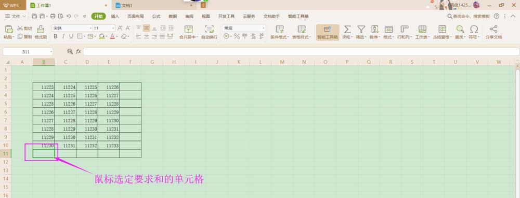The image size is (520, 198).
Task: Click the 排序 sort icon
Action: pyautogui.click(x=375, y=30)
